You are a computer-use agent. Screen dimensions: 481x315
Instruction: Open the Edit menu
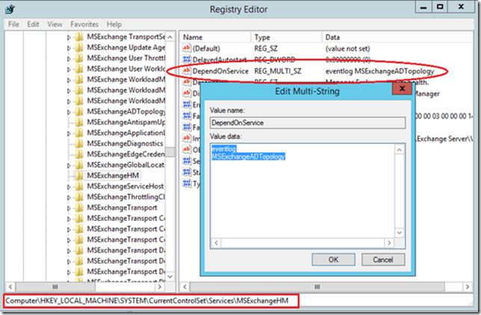[33, 24]
